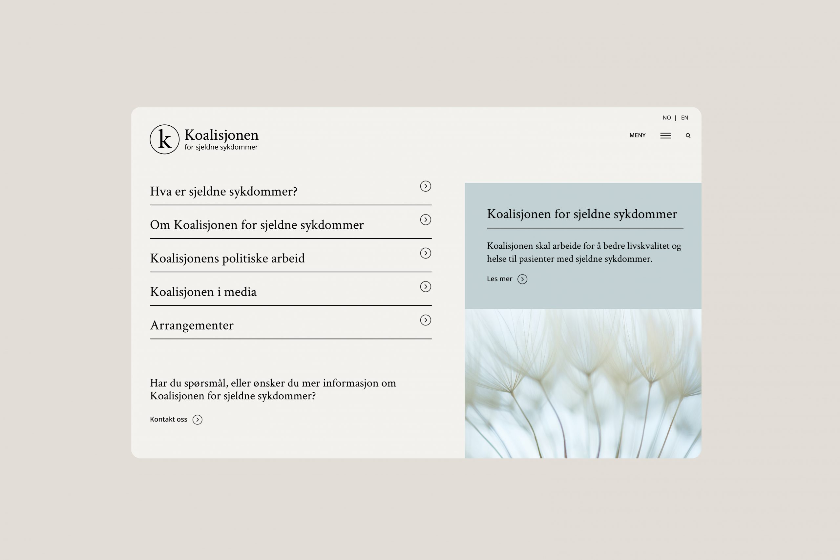Switch language to EN

tap(684, 118)
